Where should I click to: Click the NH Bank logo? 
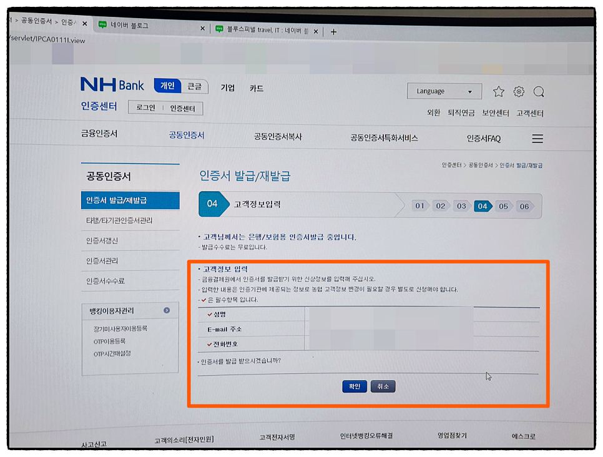pyautogui.click(x=112, y=84)
